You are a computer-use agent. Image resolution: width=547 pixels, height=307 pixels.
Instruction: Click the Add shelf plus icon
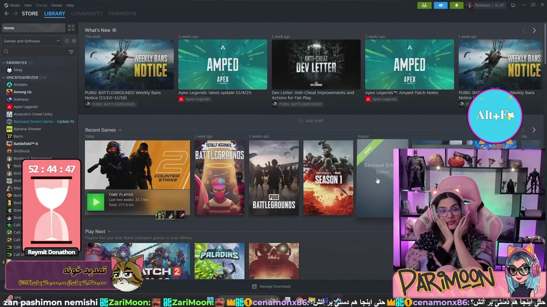click(x=301, y=121)
